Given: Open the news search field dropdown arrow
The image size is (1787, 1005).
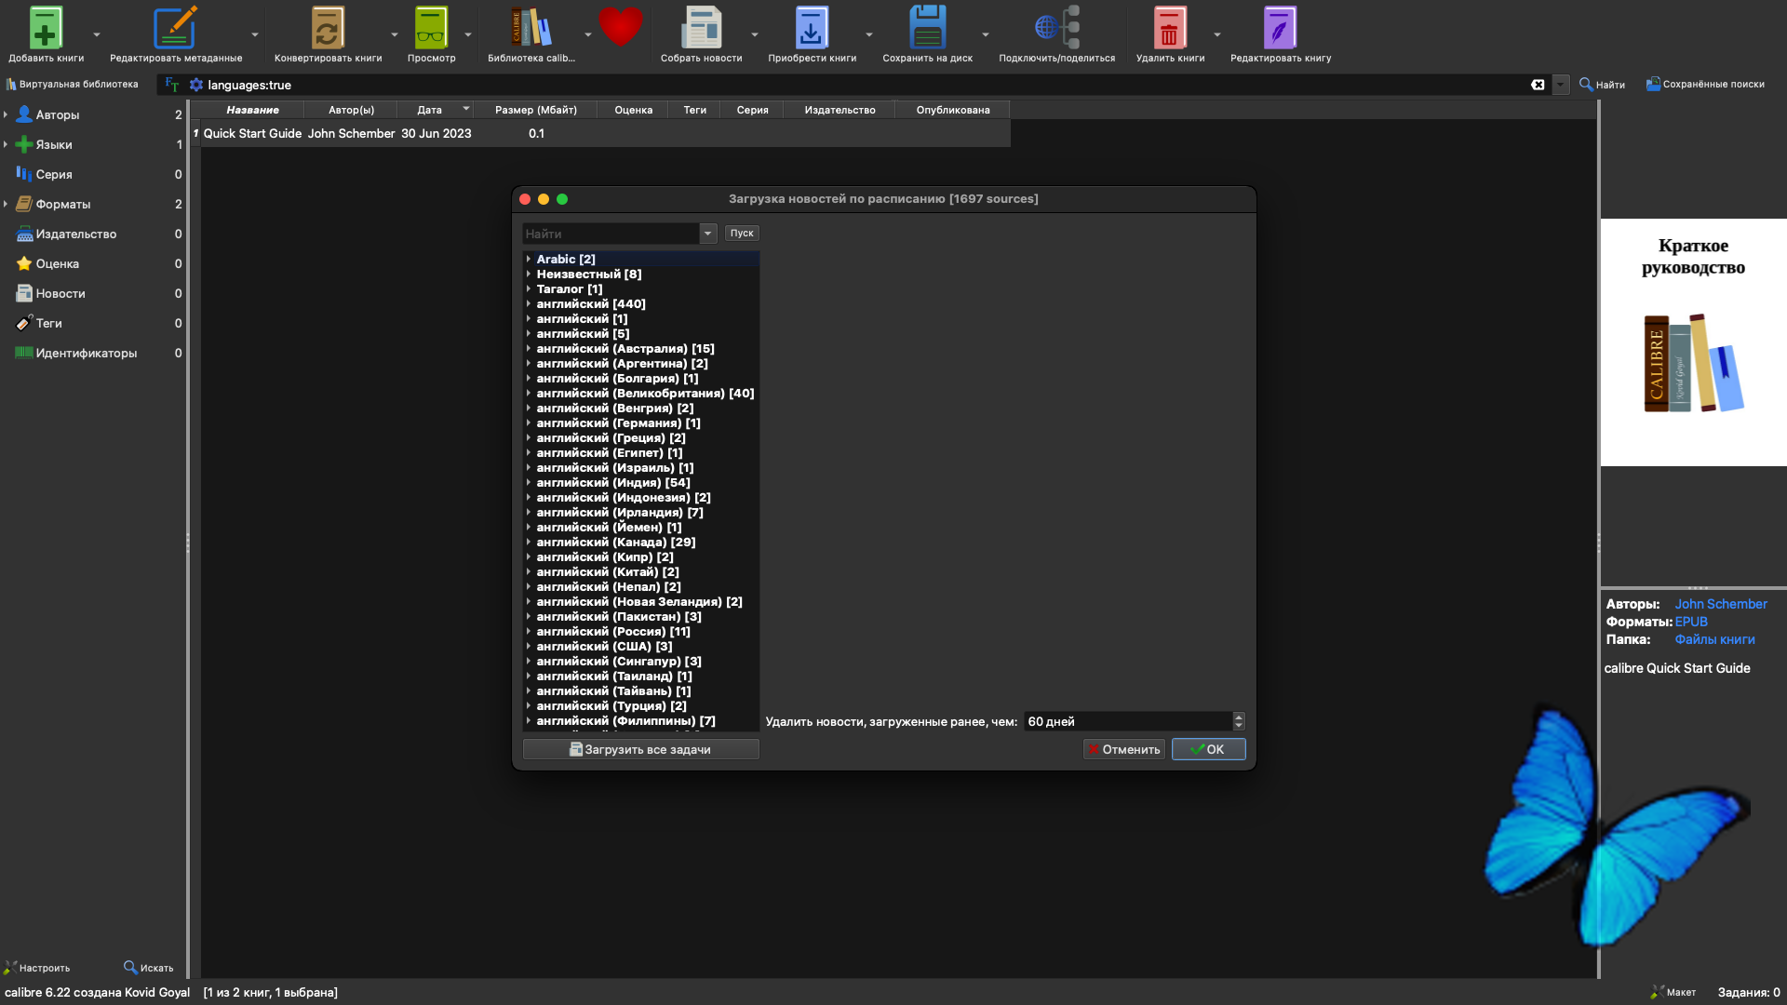Looking at the screenshot, I should 708,234.
